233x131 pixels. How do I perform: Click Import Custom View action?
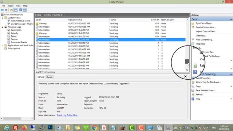click(x=206, y=32)
